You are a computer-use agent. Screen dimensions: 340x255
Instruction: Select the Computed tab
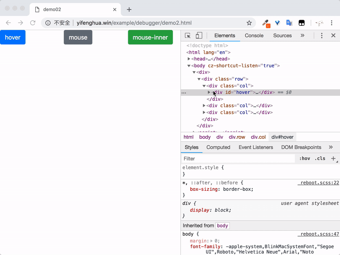(x=218, y=147)
